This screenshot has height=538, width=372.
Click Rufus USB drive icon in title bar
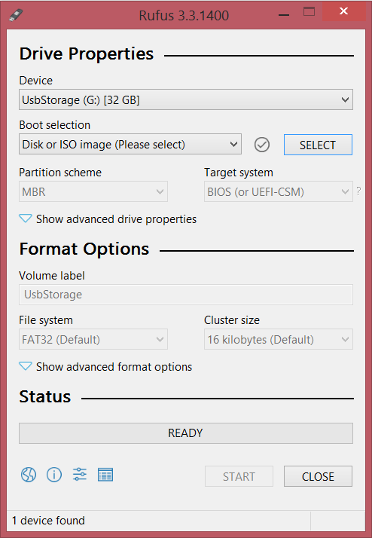(x=15, y=15)
